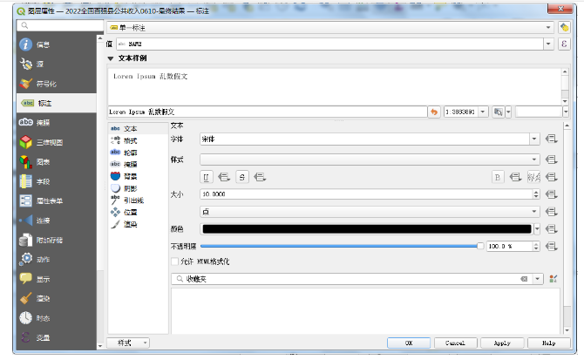Click the black 颜色 color swatch
The width and height of the screenshot is (584, 360).
(x=367, y=229)
